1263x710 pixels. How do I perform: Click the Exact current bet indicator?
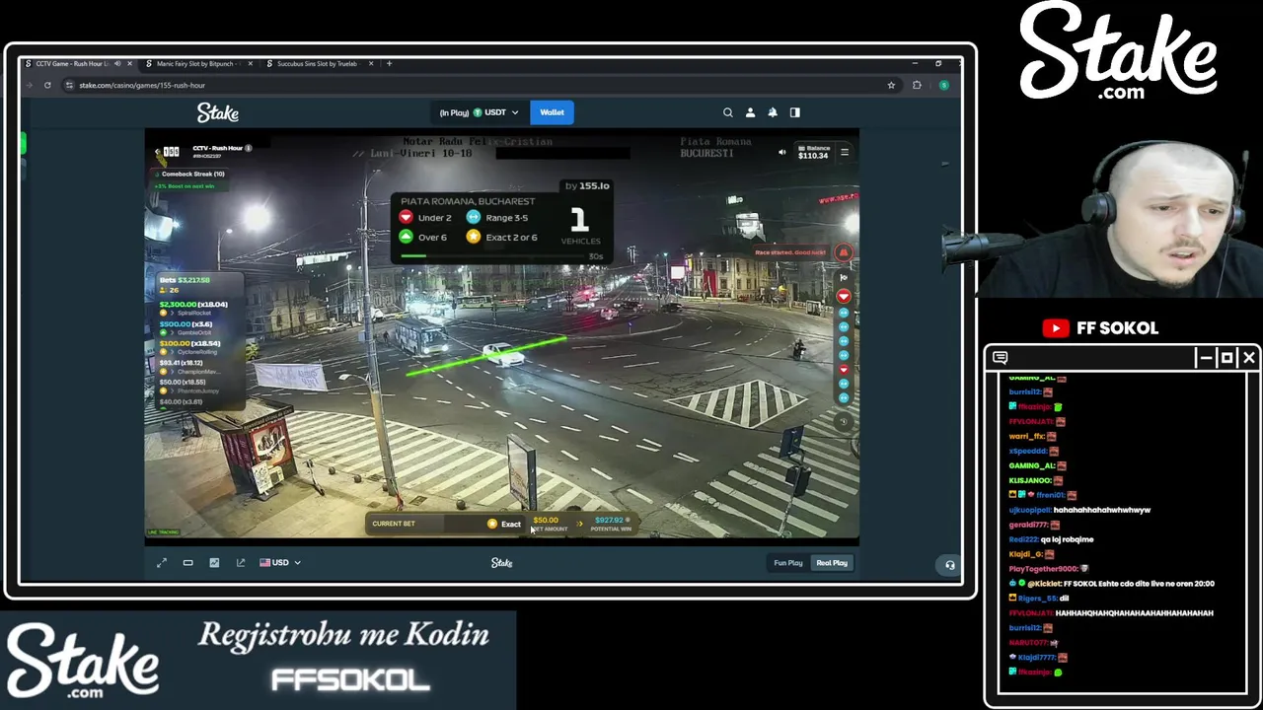click(x=504, y=525)
